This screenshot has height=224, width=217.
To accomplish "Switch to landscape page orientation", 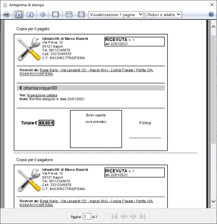I will point(30,14).
